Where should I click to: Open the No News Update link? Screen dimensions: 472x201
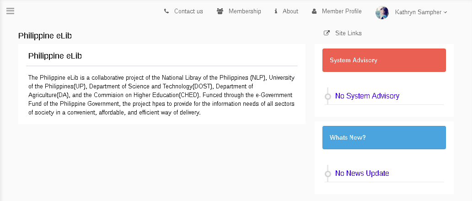click(362, 173)
